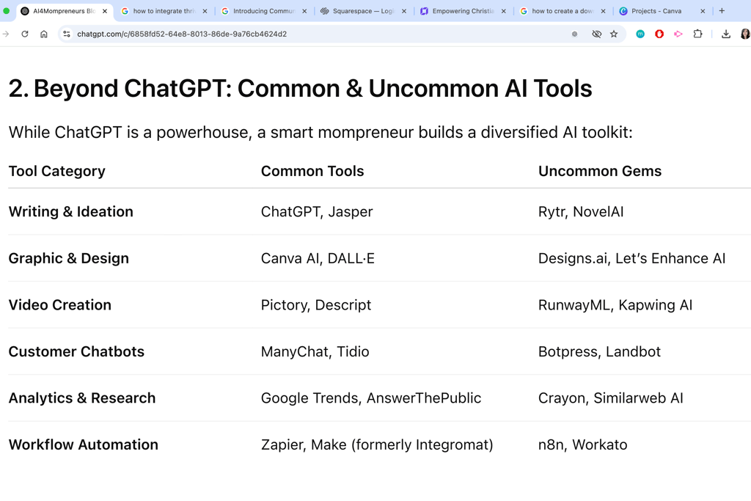The width and height of the screenshot is (751, 501).
Task: Open the browser Downloads icon
Action: (725, 34)
